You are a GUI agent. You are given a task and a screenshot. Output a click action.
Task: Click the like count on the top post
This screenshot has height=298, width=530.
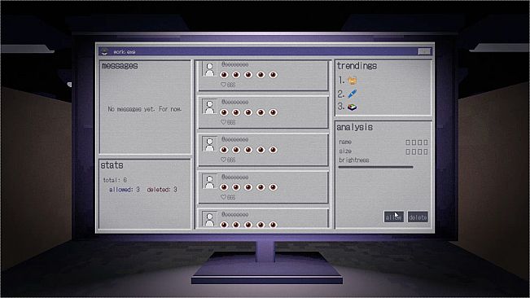[x=231, y=85]
